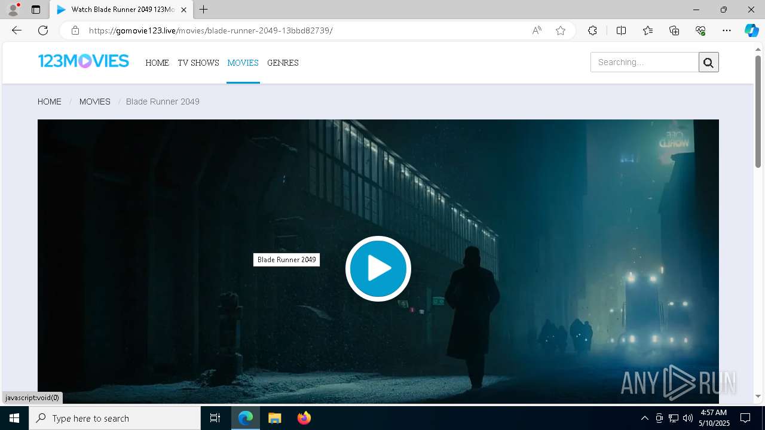
Task: Open browser Extensions menu
Action: [592, 30]
